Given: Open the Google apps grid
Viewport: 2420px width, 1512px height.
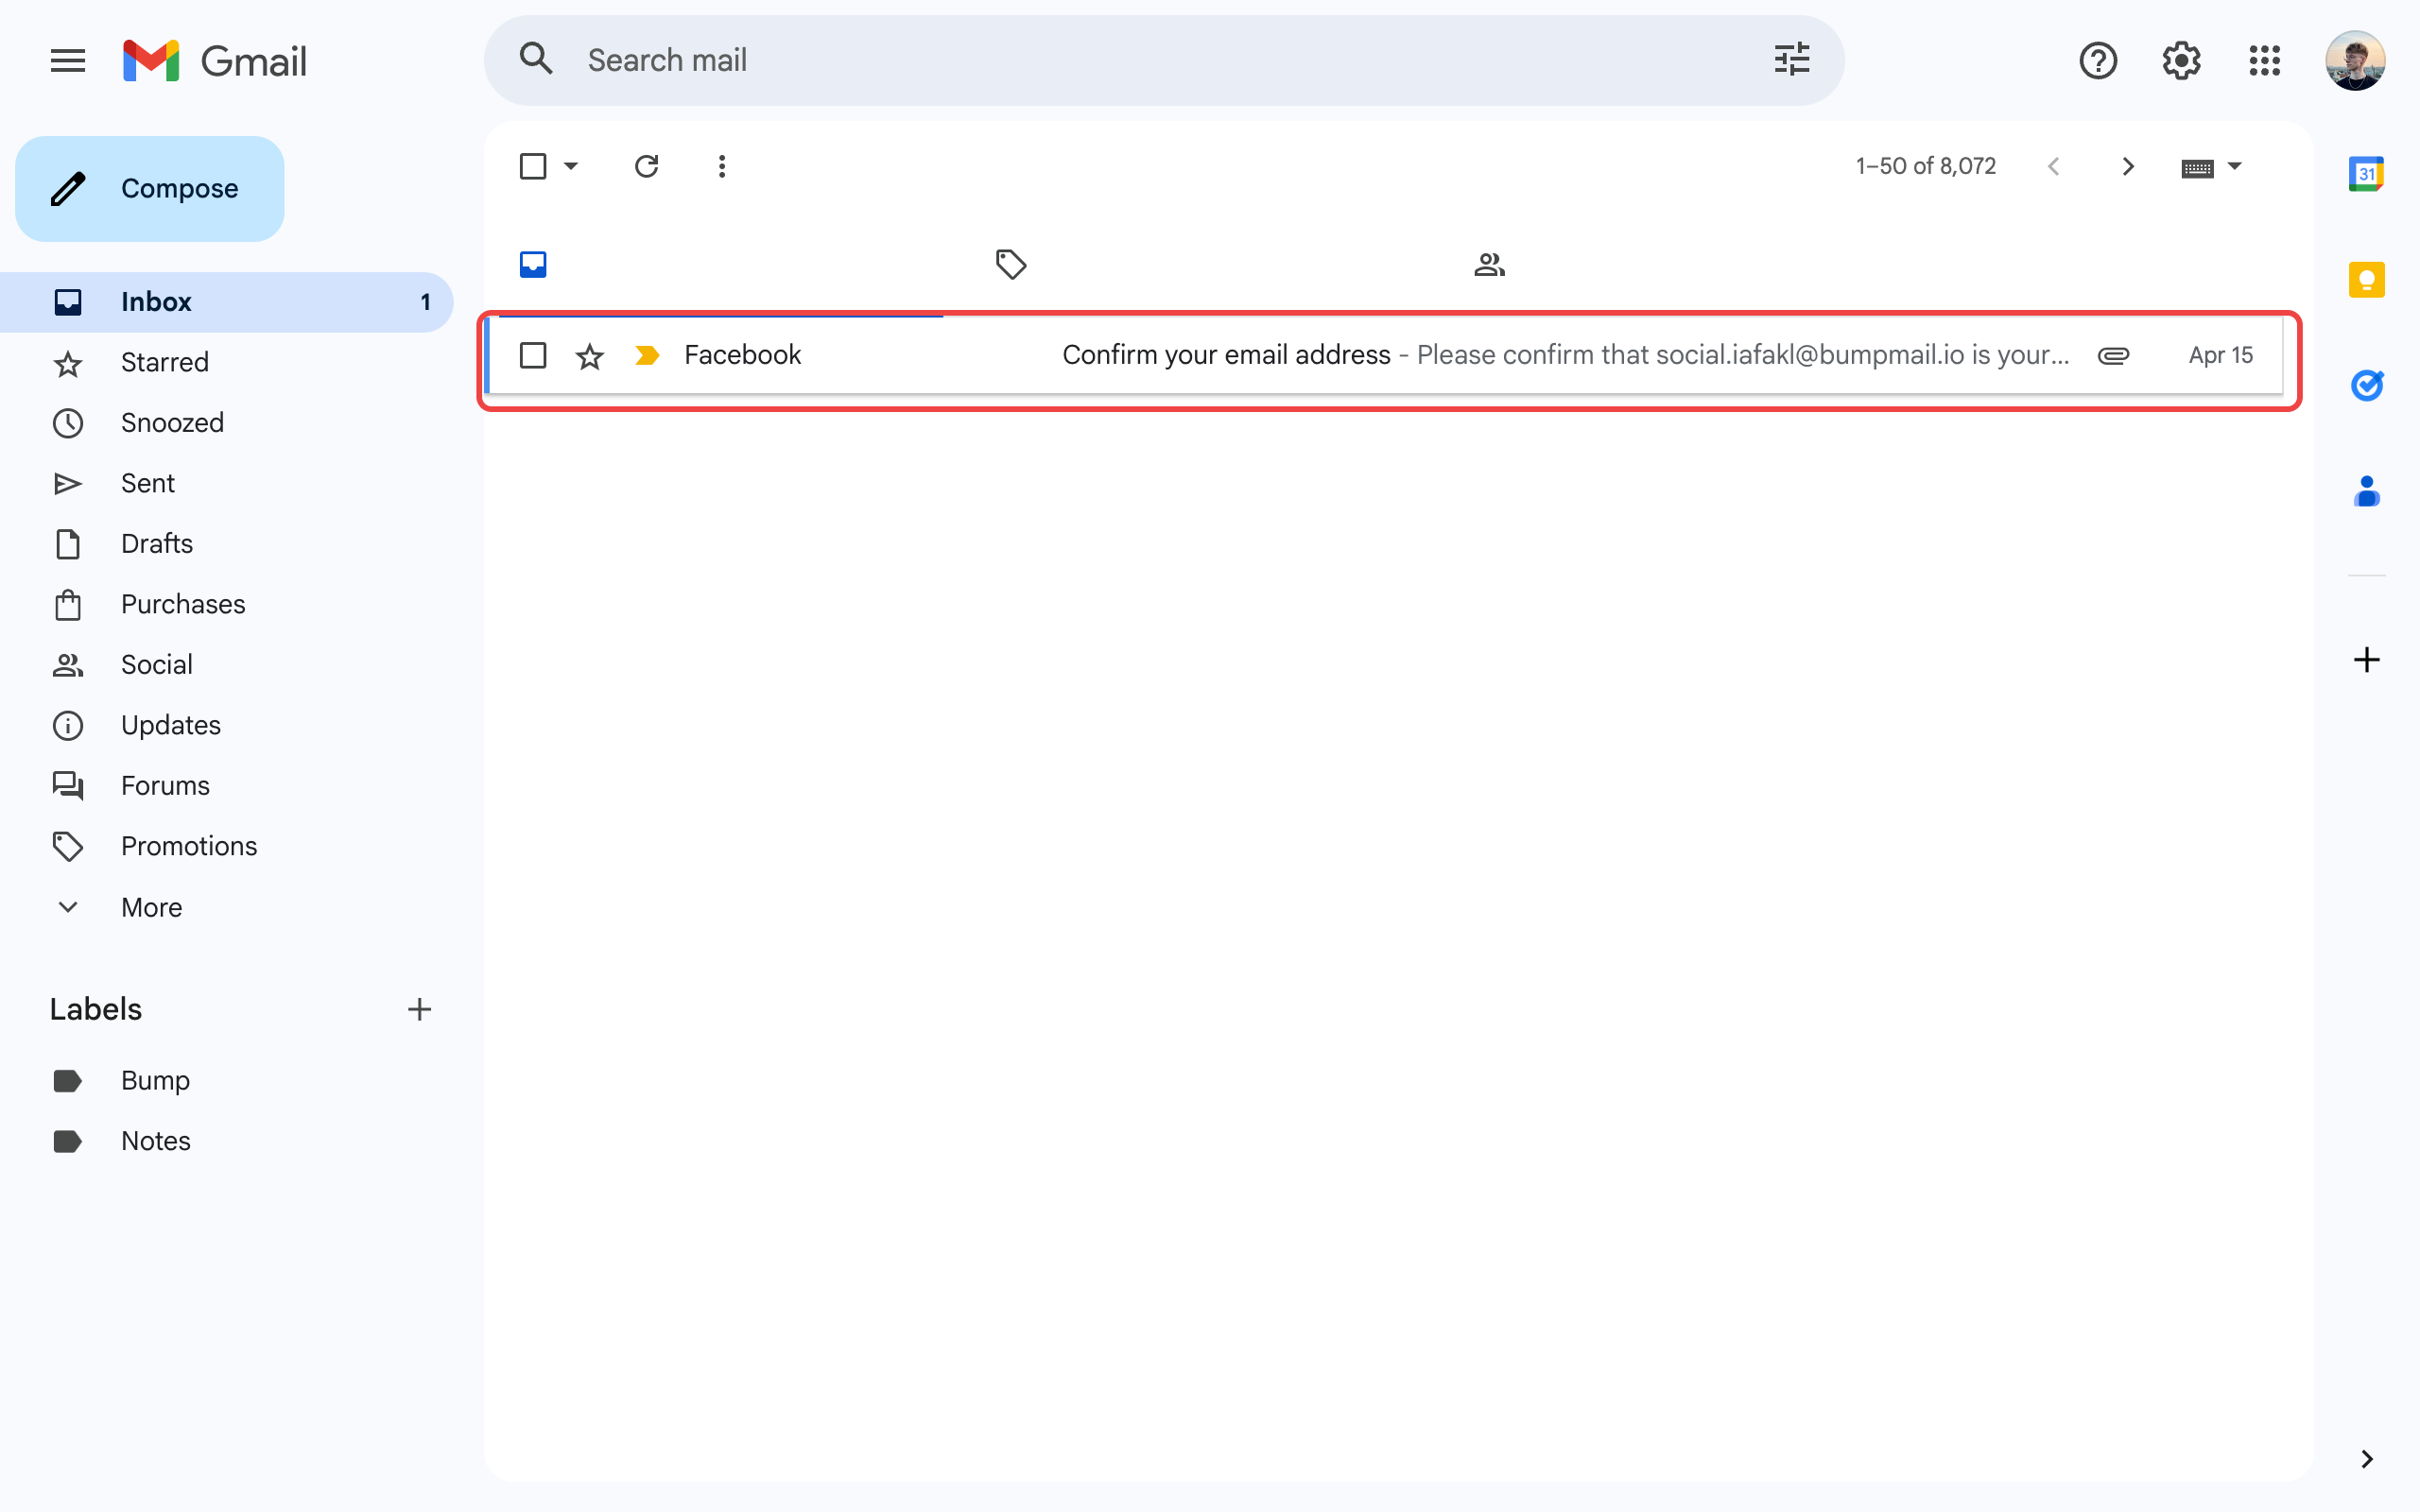Looking at the screenshot, I should pos(2264,61).
